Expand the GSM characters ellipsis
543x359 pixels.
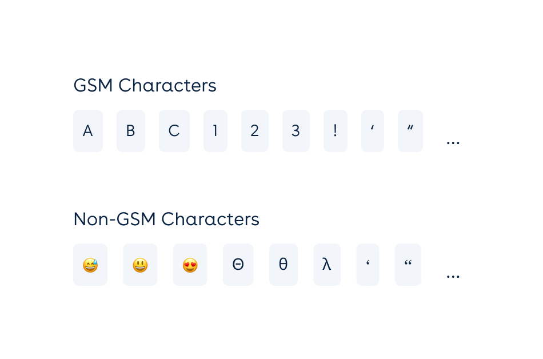[x=453, y=142]
